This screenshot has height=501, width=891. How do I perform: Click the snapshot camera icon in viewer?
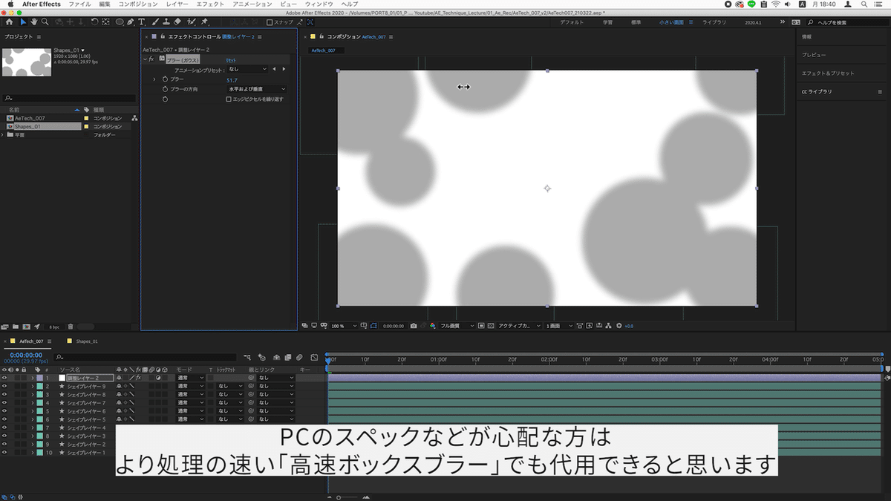click(x=414, y=326)
